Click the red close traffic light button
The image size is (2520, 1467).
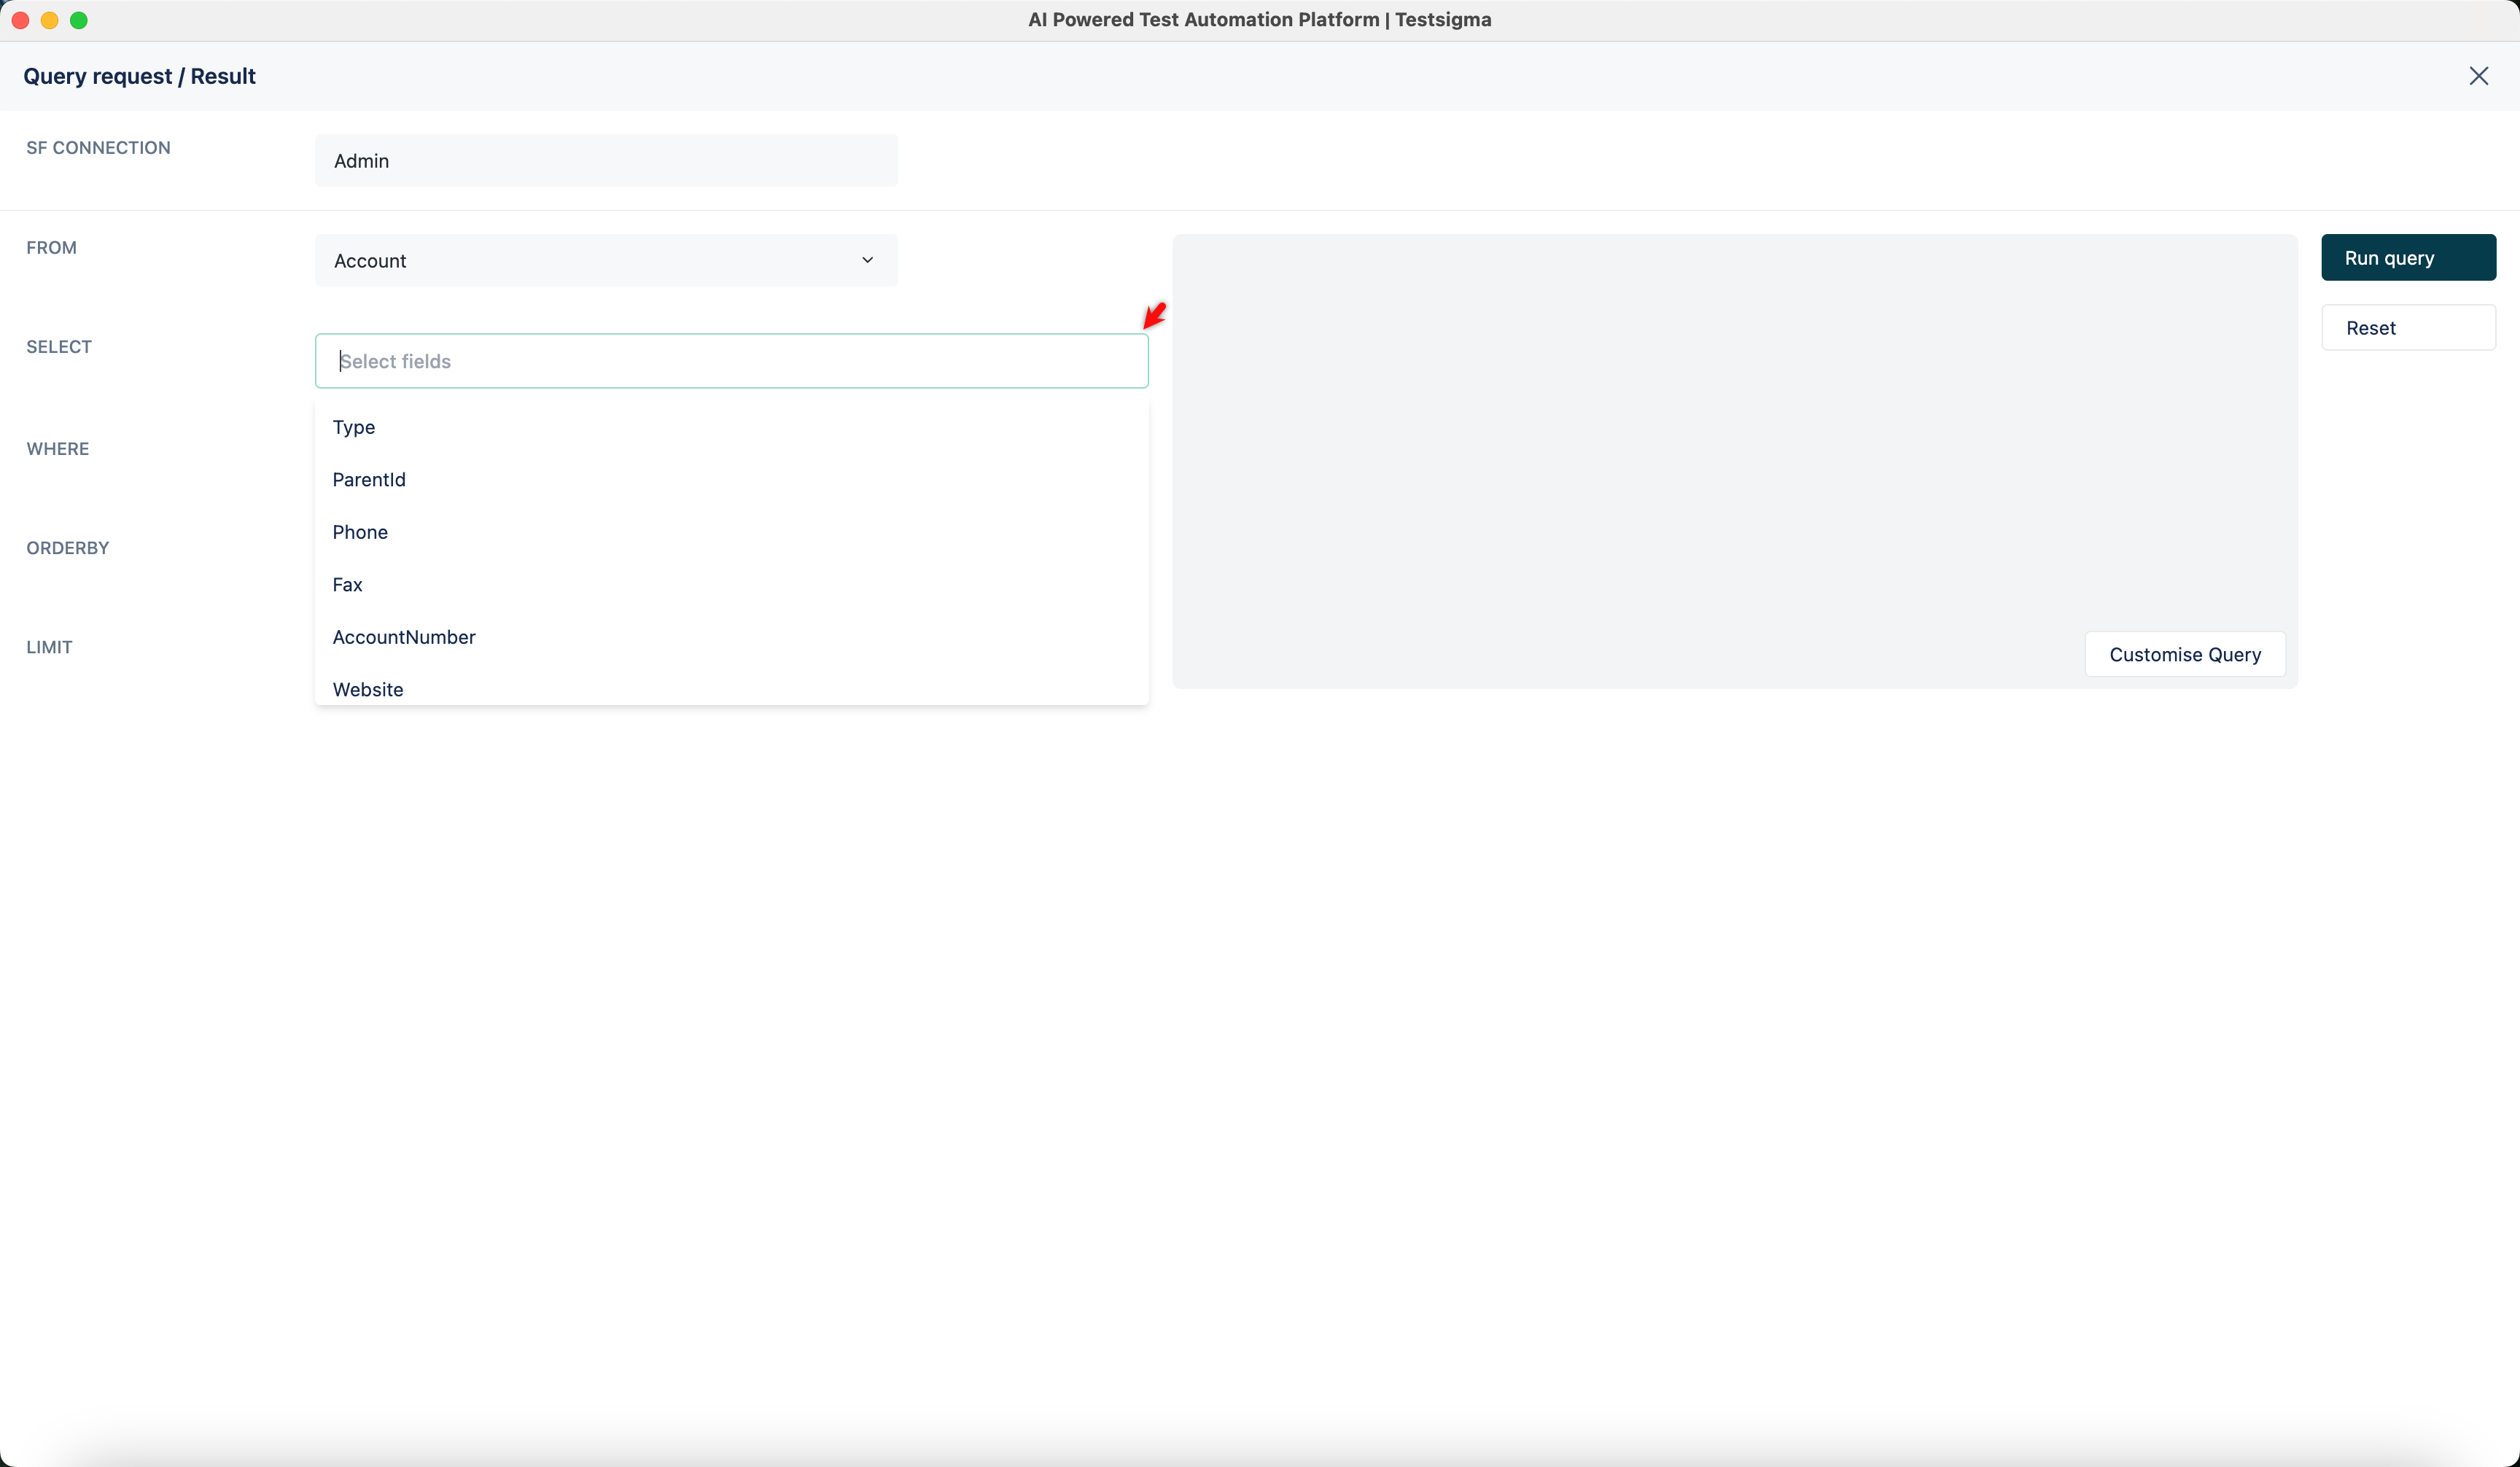19,19
